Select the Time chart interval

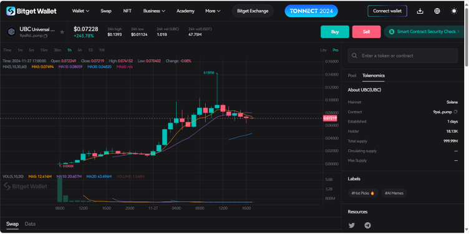click(7, 50)
